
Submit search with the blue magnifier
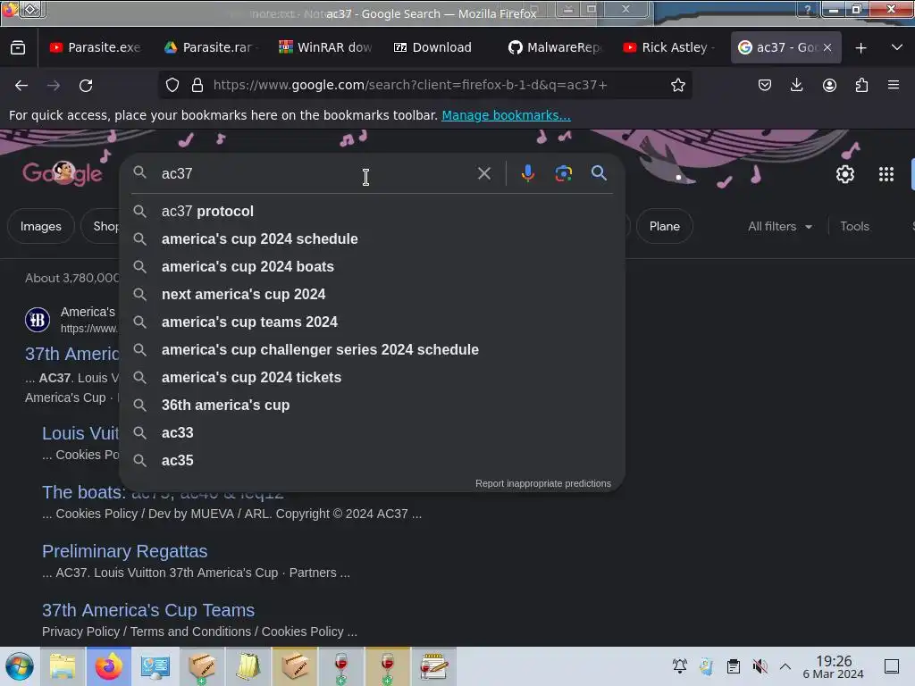tap(599, 173)
